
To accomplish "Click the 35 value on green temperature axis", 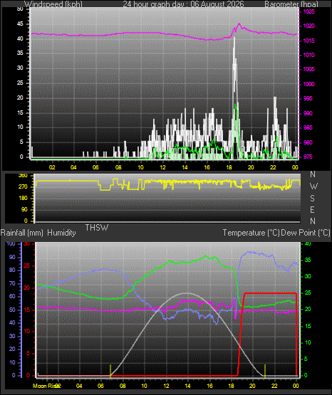I will 308,260.
